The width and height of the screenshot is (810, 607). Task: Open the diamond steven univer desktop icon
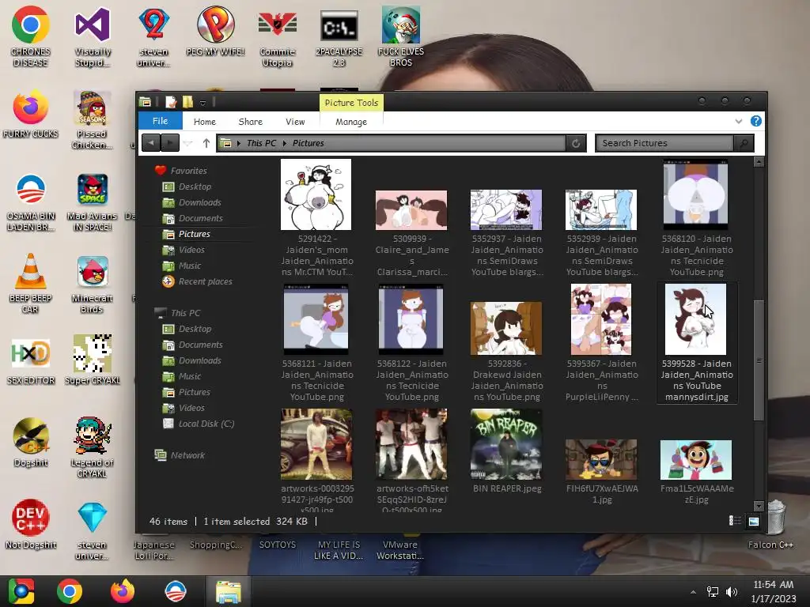coord(93,530)
